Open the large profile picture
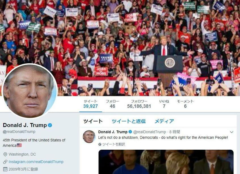This screenshot has width=240, height=174. point(30,91)
